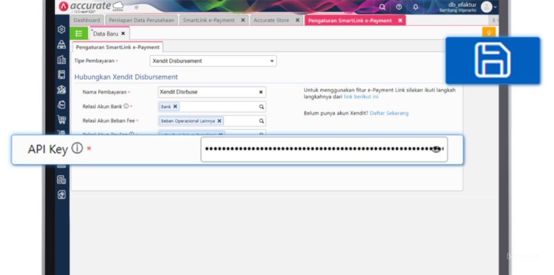This screenshot has width=554, height=275.
Task: Switch to Persiapan Data Perusahaan tab
Action: point(142,20)
